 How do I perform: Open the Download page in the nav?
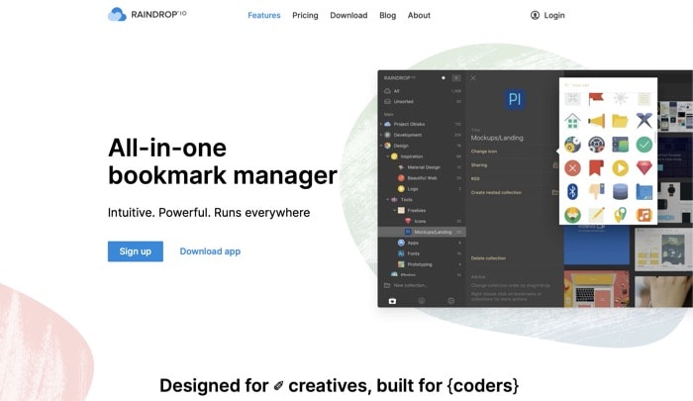point(348,15)
